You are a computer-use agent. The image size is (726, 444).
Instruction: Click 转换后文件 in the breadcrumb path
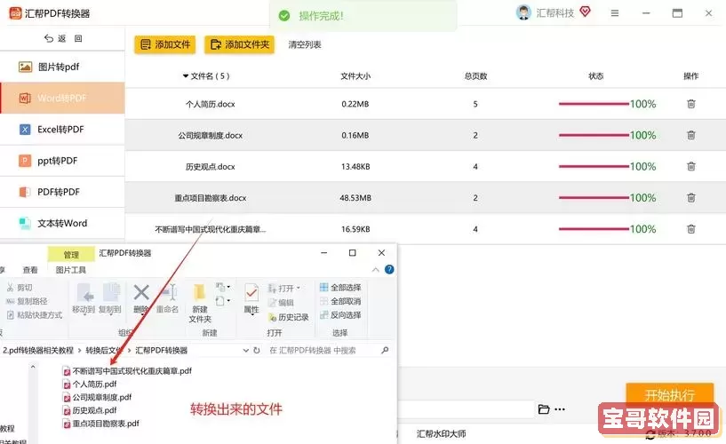pyautogui.click(x=104, y=351)
